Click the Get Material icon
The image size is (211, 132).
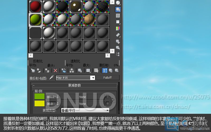(x=33, y=70)
